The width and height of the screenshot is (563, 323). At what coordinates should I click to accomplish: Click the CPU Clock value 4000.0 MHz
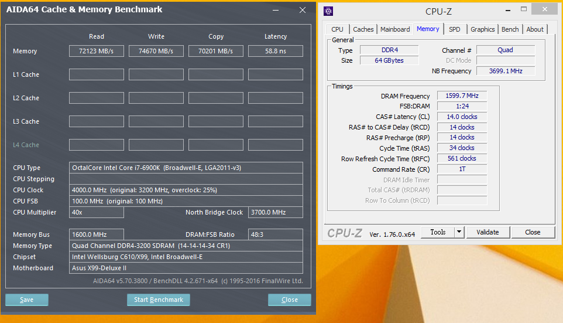point(186,190)
